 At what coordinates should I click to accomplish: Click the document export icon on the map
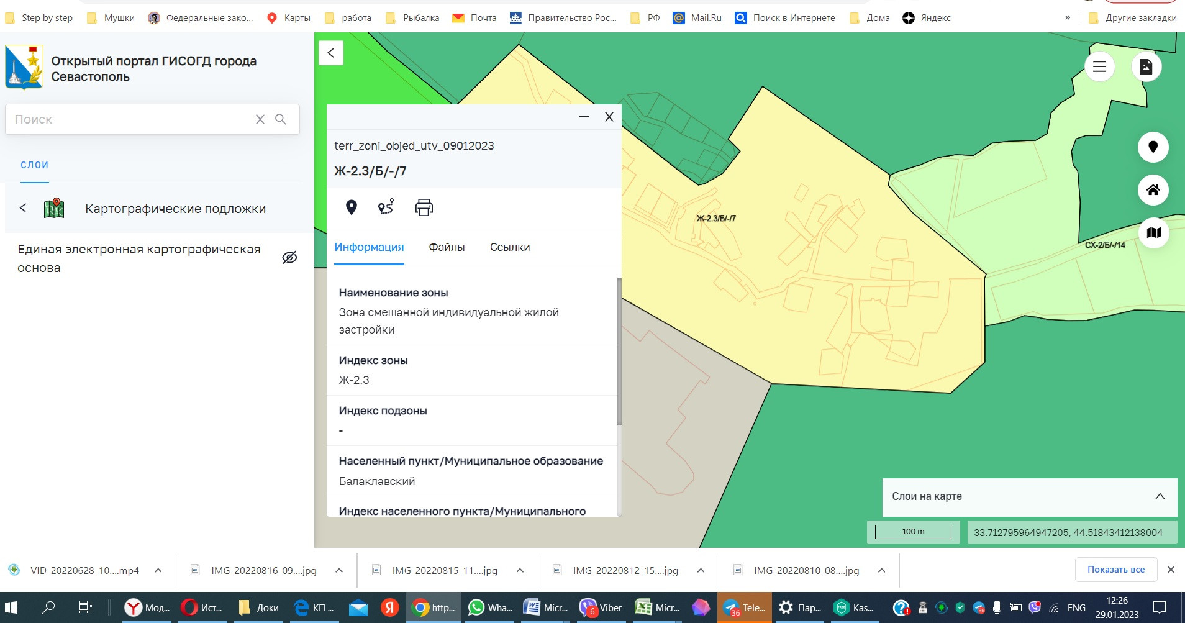point(1146,66)
